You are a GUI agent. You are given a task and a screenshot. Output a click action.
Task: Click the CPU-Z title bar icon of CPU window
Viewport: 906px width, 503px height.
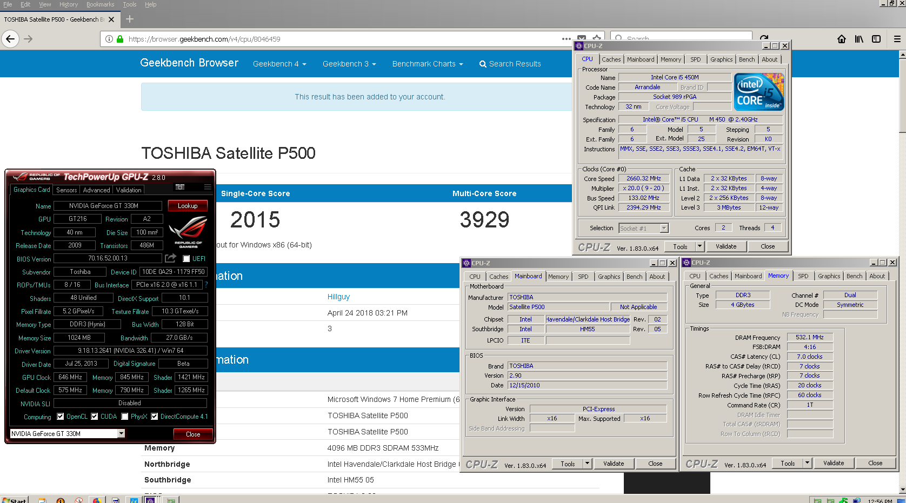pos(579,46)
